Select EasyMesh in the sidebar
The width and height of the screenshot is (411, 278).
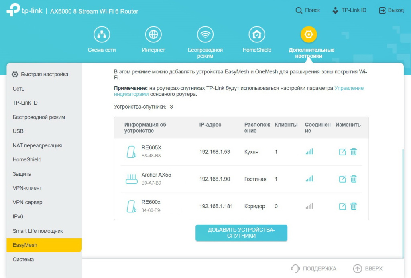44,245
